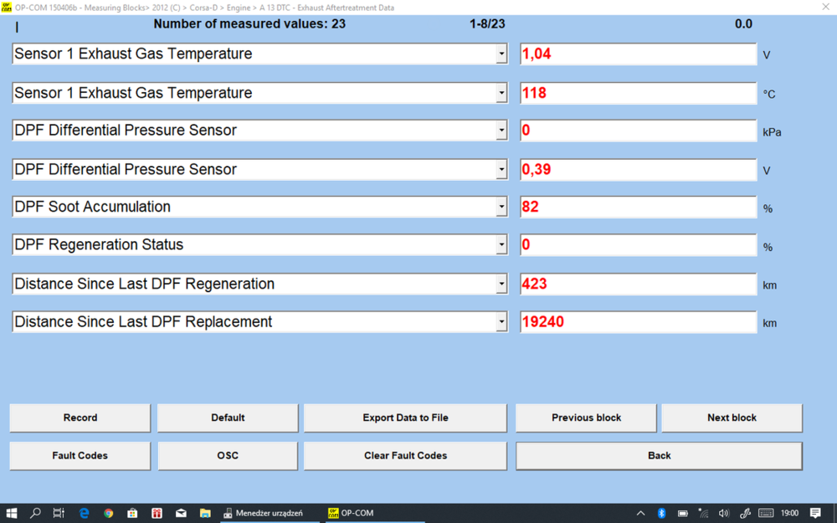Launch Microsoft Edge from the taskbar
Image resolution: width=837 pixels, height=523 pixels.
point(84,512)
